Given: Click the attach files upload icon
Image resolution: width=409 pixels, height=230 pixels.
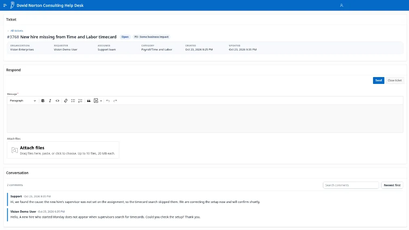Looking at the screenshot, I should pos(15,150).
